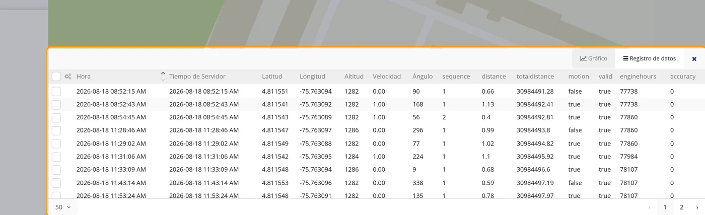Check the 11:43:14 AM row checkbox
The height and width of the screenshot is (215, 705).
pos(56,183)
